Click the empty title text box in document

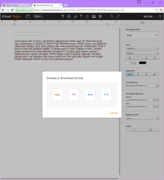(x=30, y=34)
